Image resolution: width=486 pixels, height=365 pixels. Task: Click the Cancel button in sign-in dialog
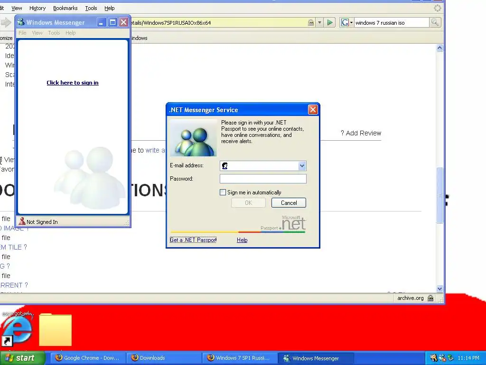[289, 202]
